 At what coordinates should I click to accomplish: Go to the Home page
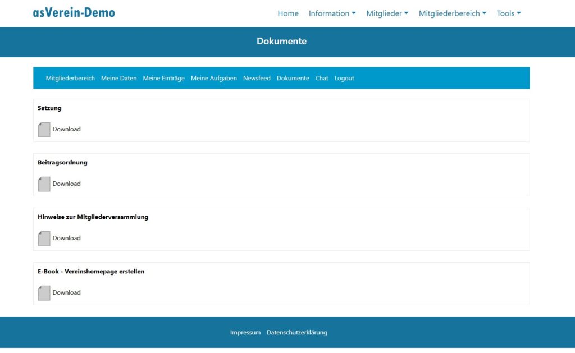(x=288, y=13)
